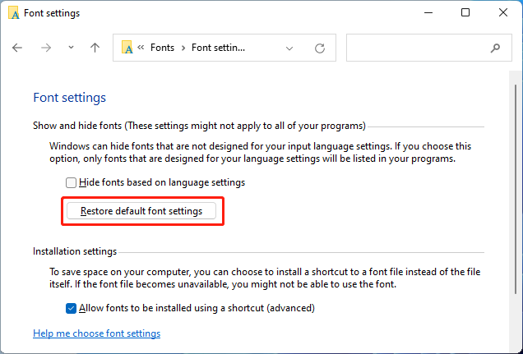Click the Fonts folder icon in address bar
Image resolution: width=523 pixels, height=354 pixels.
pyautogui.click(x=127, y=48)
